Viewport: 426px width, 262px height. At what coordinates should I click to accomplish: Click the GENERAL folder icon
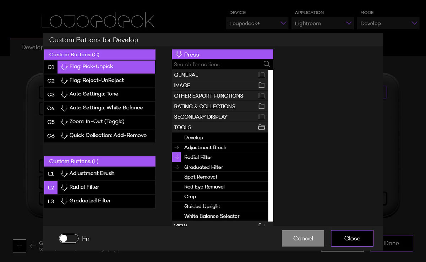[262, 75]
